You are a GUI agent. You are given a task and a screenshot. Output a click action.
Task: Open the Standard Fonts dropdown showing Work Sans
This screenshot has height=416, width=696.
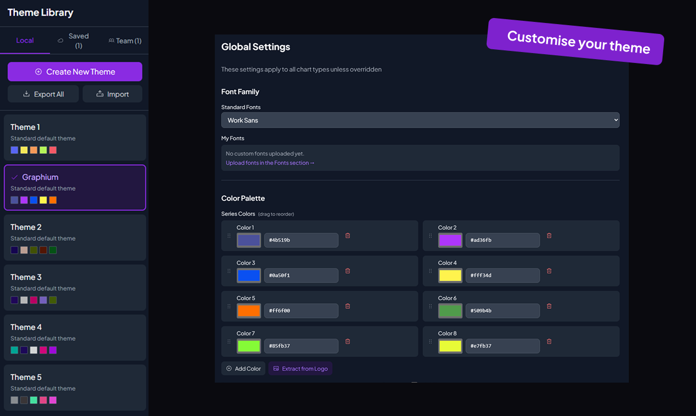(420, 120)
